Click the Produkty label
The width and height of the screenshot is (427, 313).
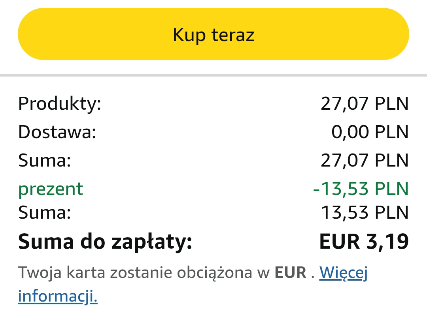point(60,104)
